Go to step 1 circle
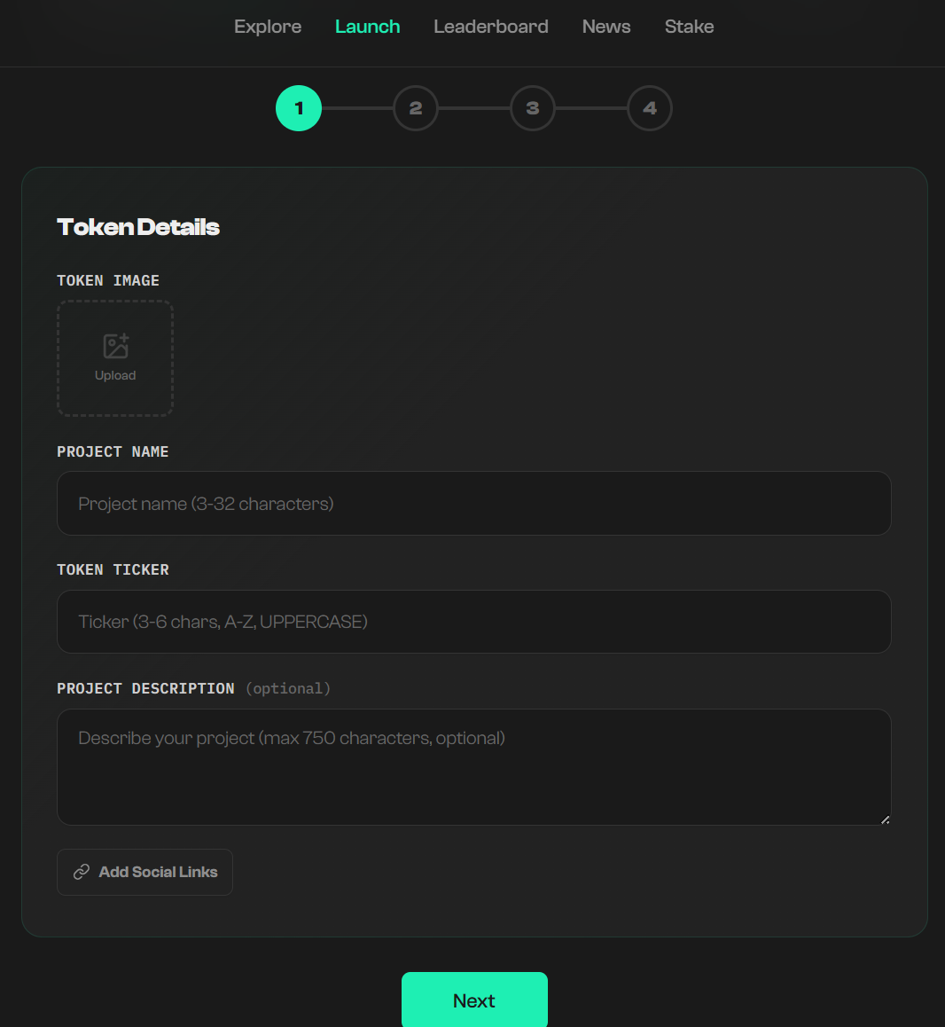The image size is (945, 1027). [299, 108]
